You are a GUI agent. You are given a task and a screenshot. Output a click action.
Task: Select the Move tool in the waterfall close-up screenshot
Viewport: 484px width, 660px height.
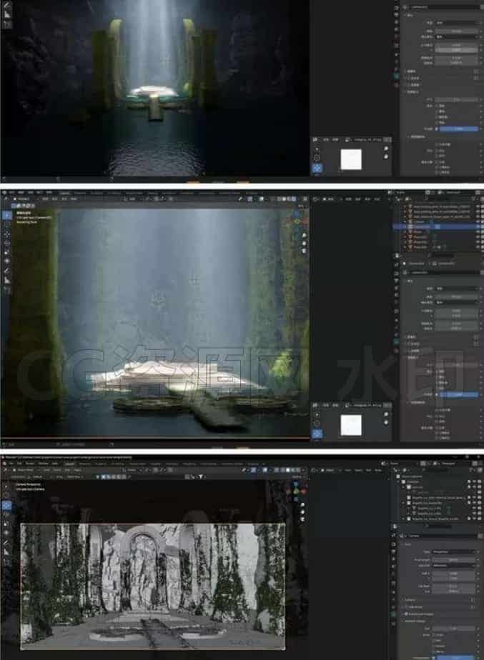pyautogui.click(x=6, y=234)
